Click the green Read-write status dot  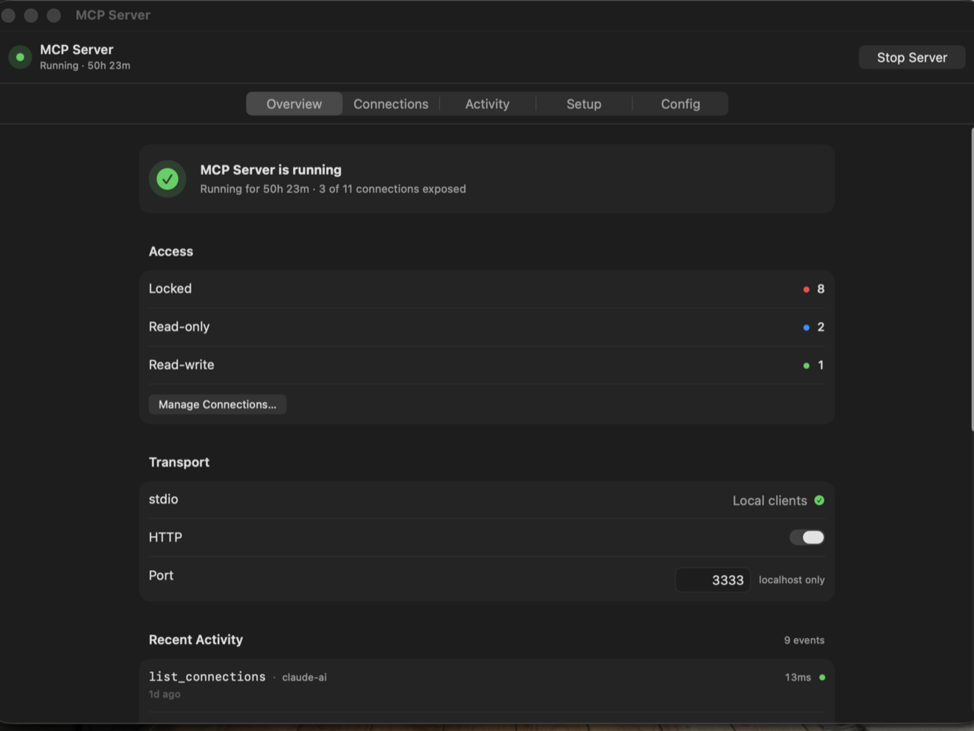pyautogui.click(x=807, y=365)
